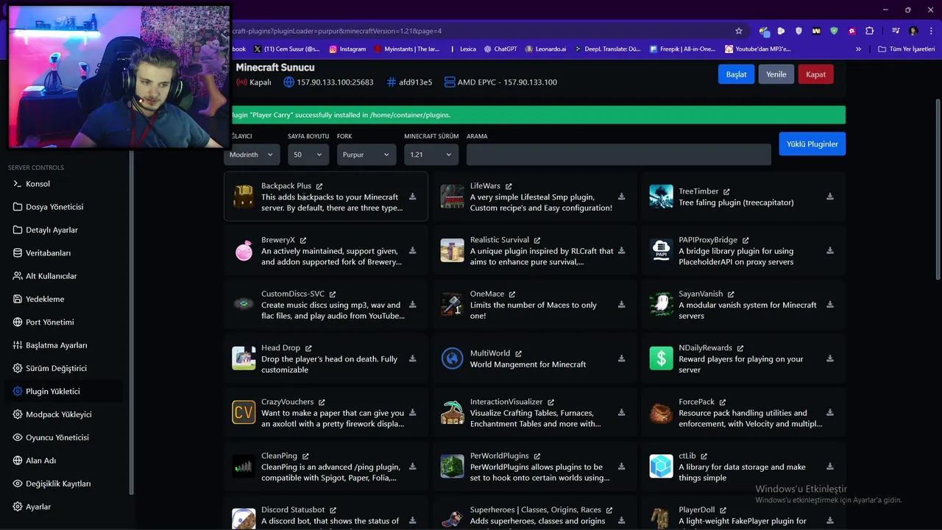Bookmark this page with star icon
Viewport: 942px width, 530px height.
point(739,31)
